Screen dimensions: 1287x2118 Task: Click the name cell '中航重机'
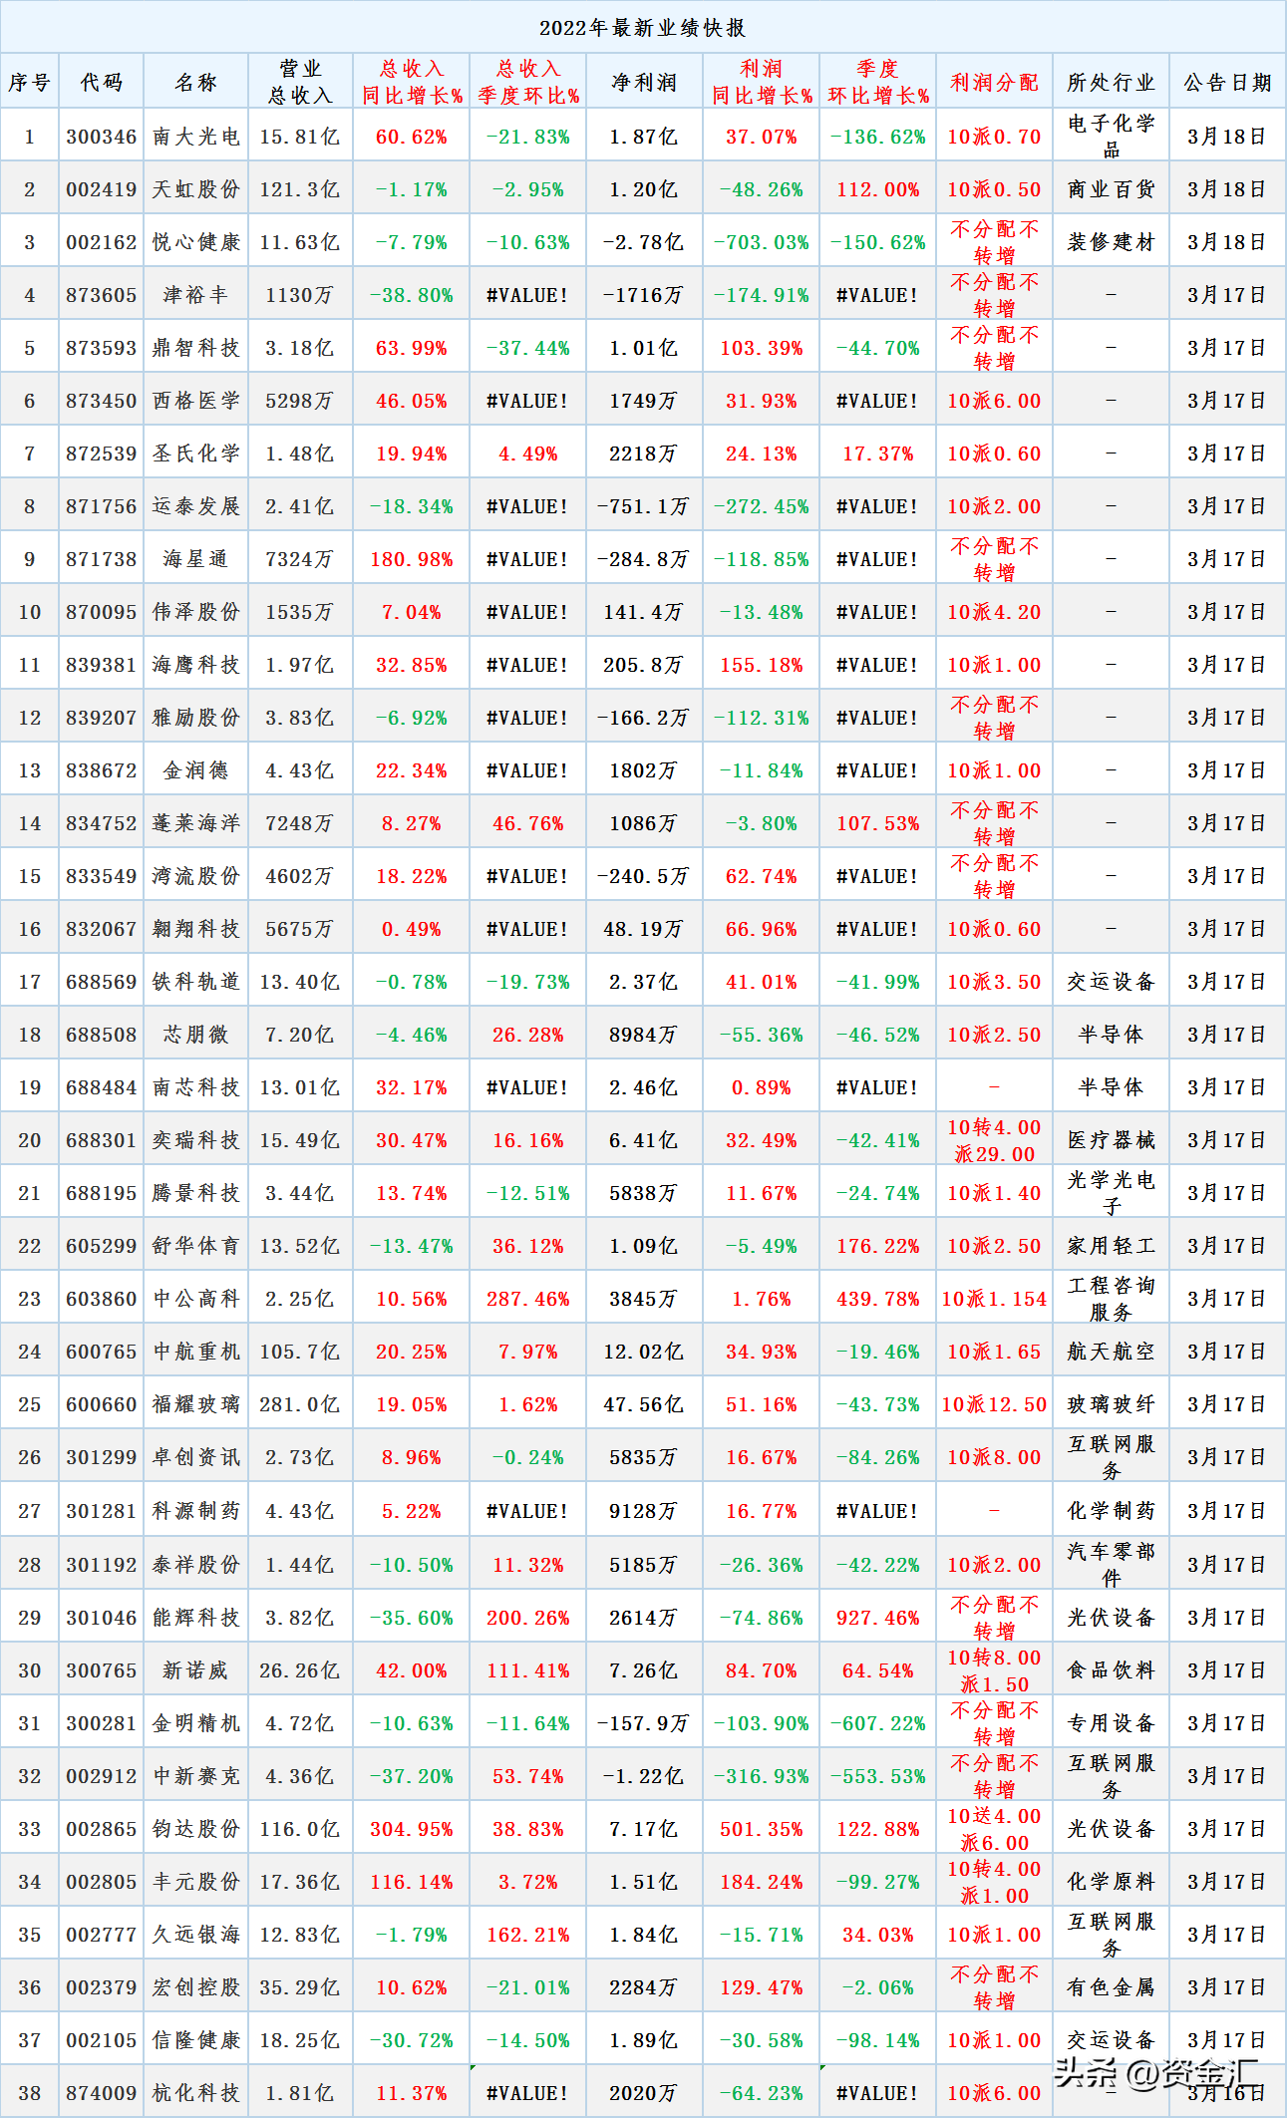[x=196, y=1352]
